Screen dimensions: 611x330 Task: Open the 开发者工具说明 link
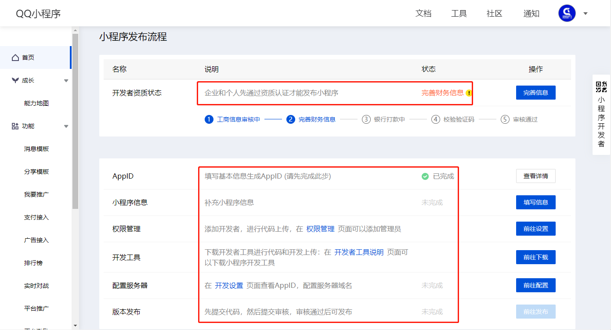coord(359,252)
